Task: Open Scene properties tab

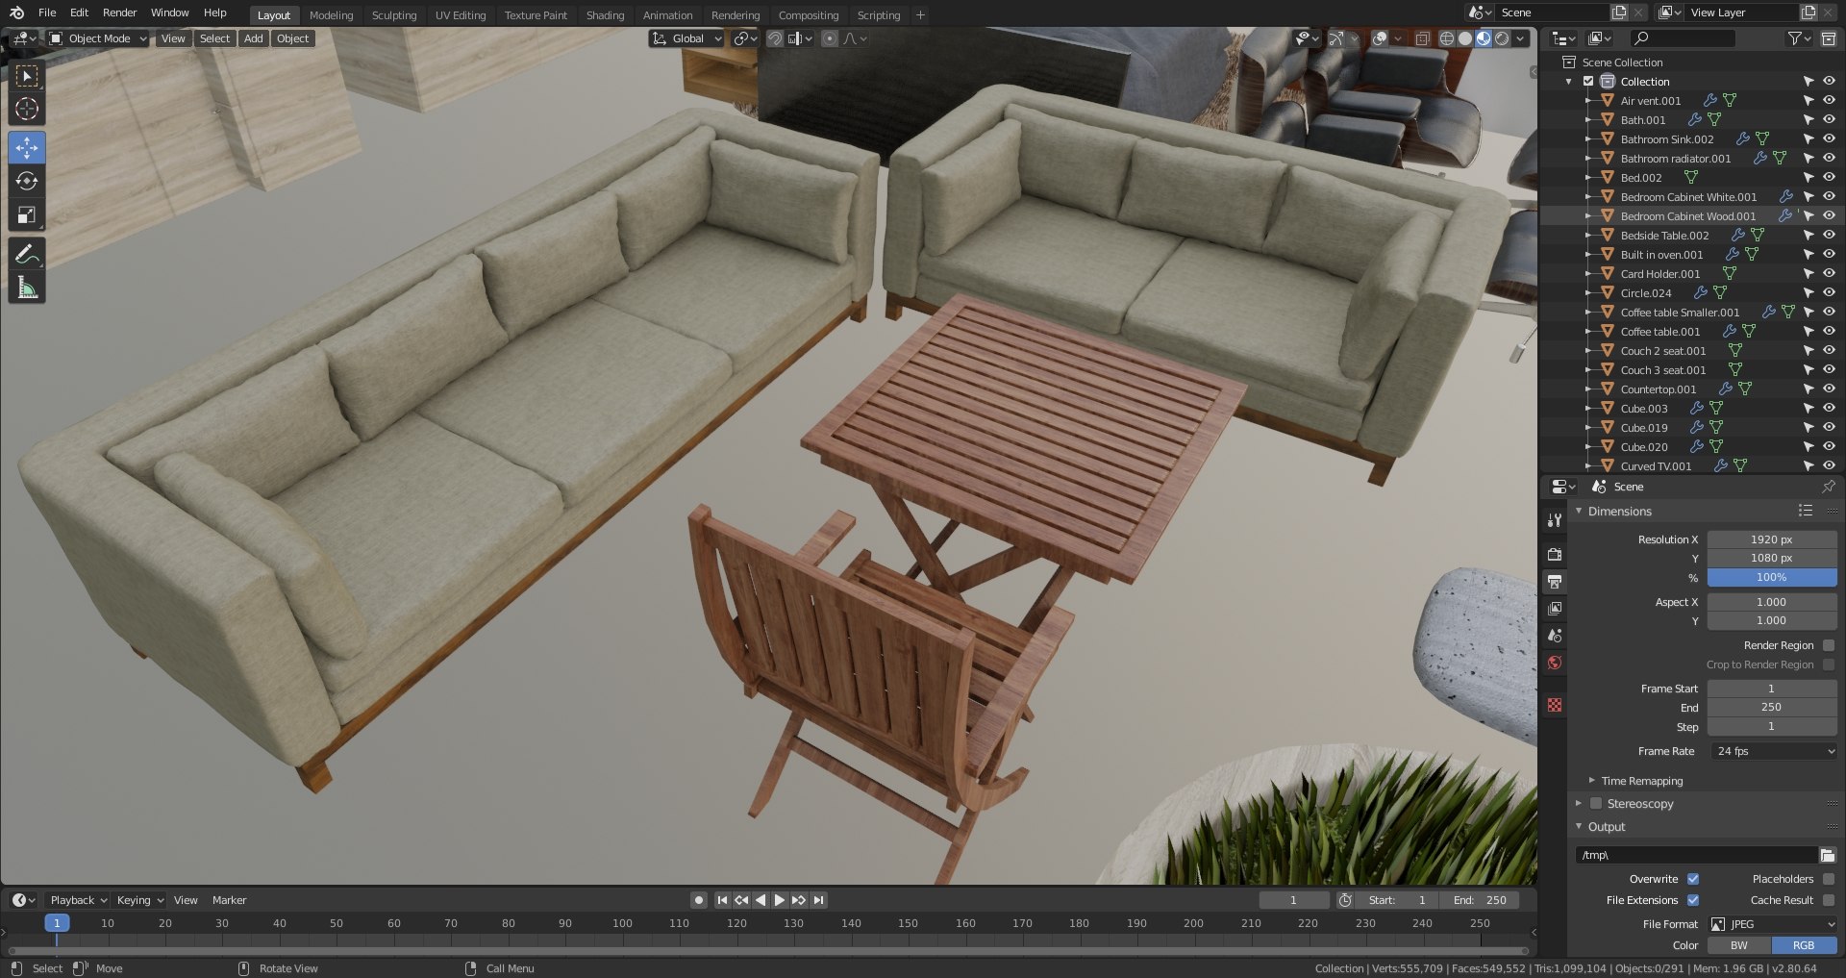Action: tap(1554, 636)
